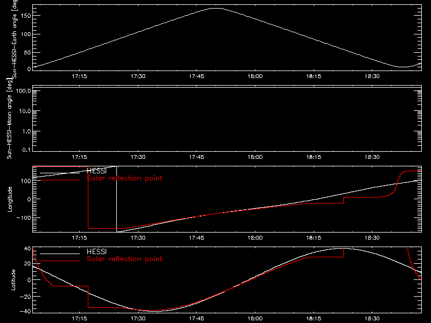
Task: Select the '-40' tick in Latitude plot
Action: pos(25,312)
